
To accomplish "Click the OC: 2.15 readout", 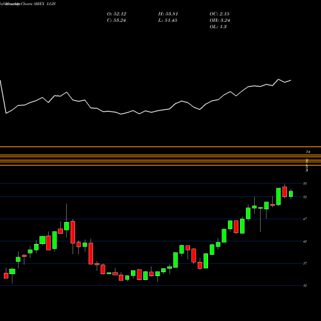I will (x=220, y=14).
